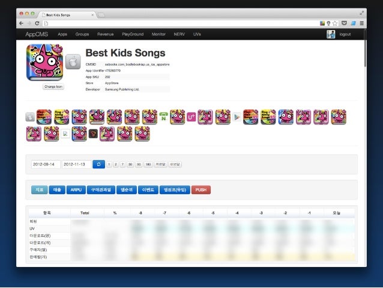Open the Chrome hamburger menu
The width and height of the screenshot is (383, 288).
coord(362,23)
